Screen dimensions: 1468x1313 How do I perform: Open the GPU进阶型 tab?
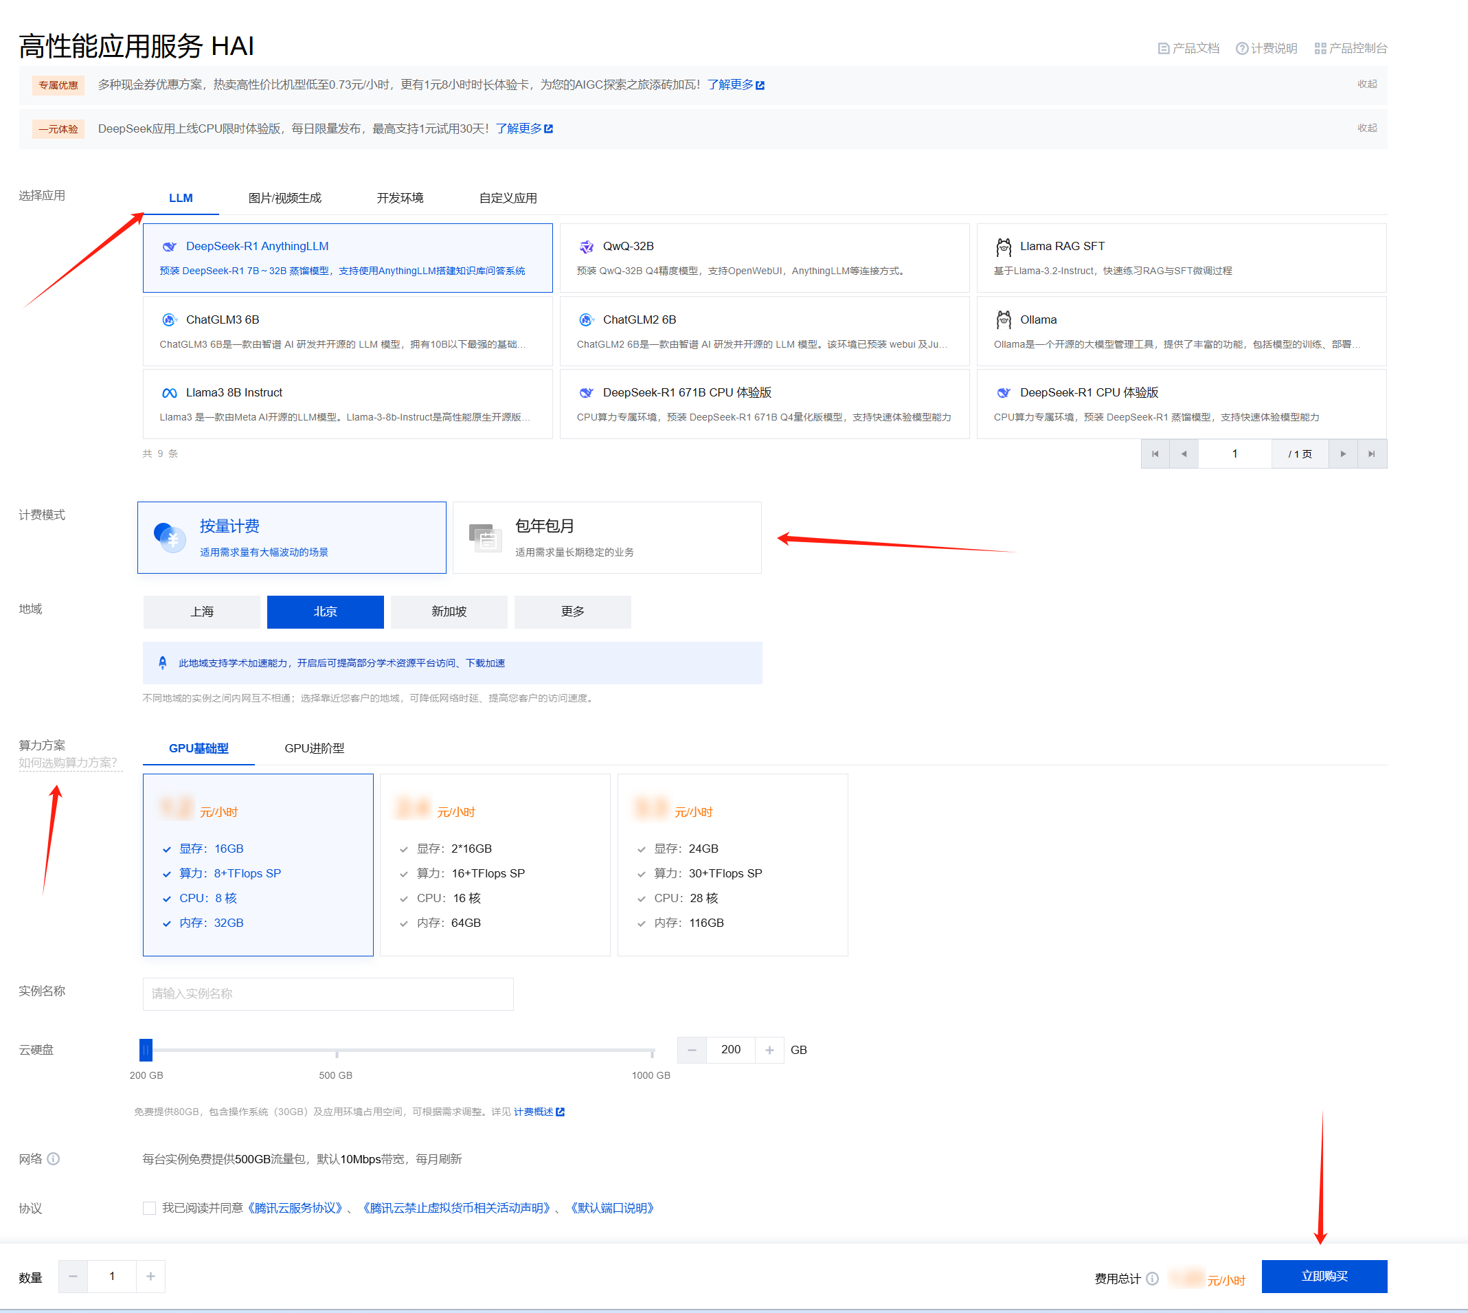point(315,749)
